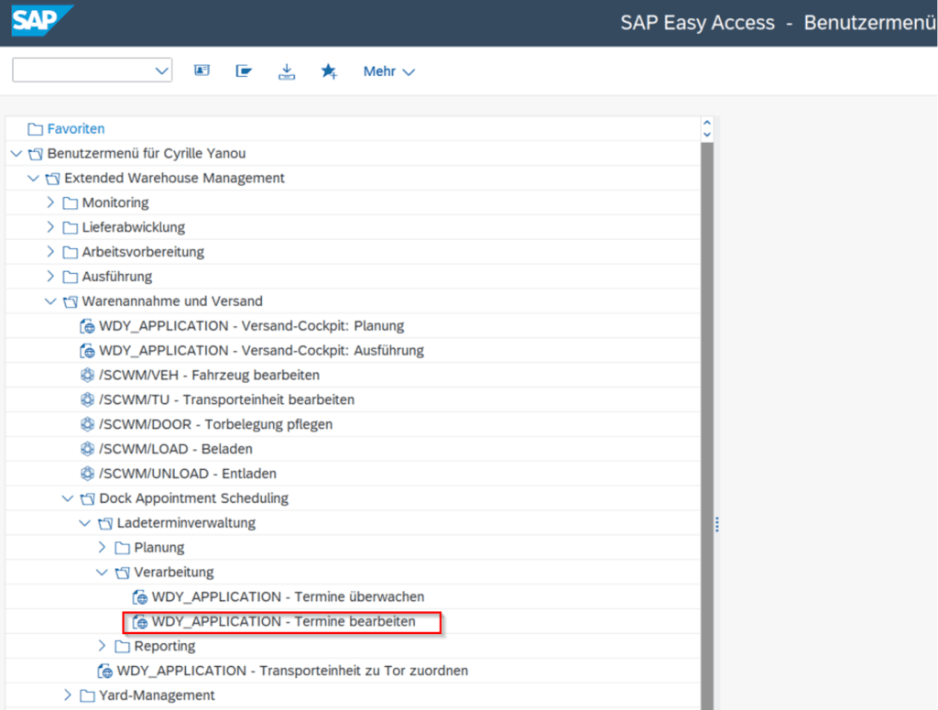Click the vertical scrollbar thumb of the tree
This screenshot has height=710, width=938.
707,426
